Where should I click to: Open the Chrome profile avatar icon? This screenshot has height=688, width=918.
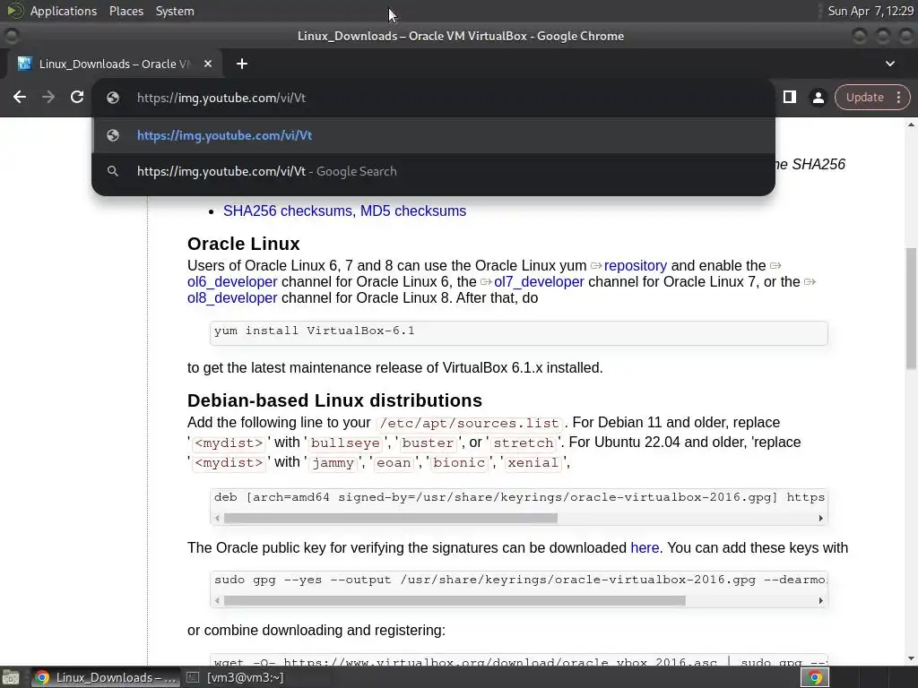818,97
